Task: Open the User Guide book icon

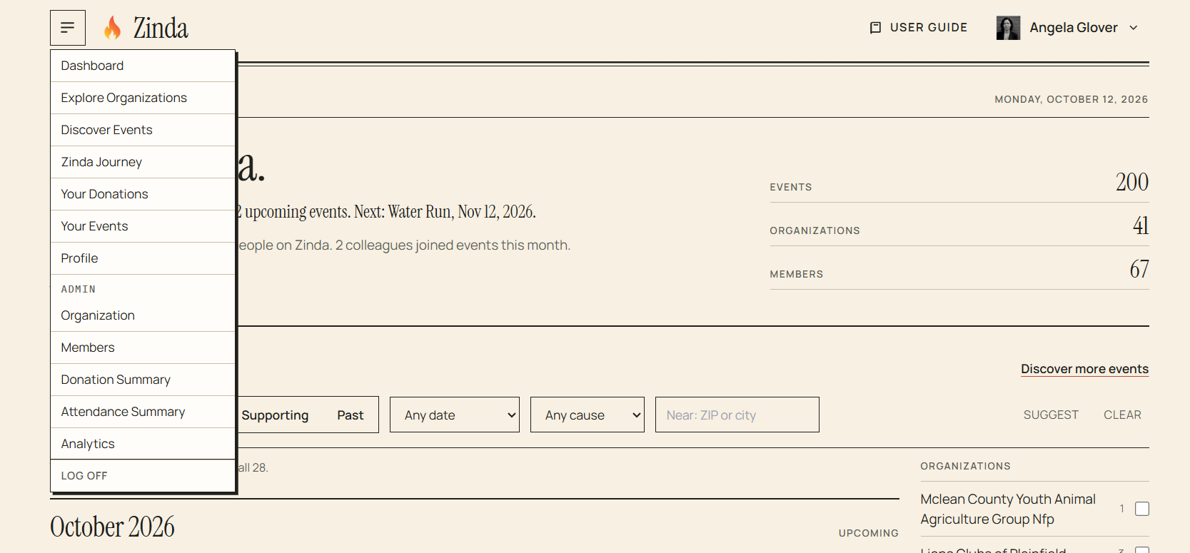Action: coord(875,28)
